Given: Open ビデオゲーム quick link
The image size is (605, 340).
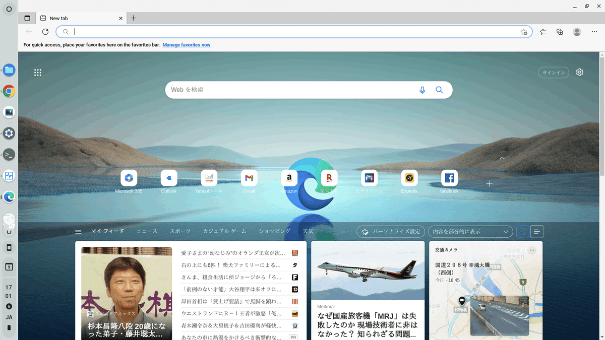Looking at the screenshot, I should tap(369, 182).
